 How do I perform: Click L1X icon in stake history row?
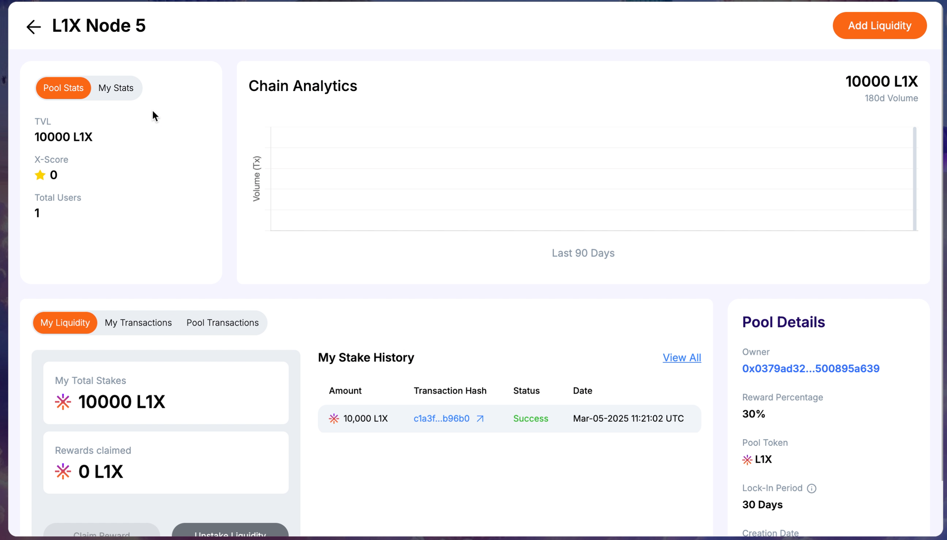pos(334,419)
